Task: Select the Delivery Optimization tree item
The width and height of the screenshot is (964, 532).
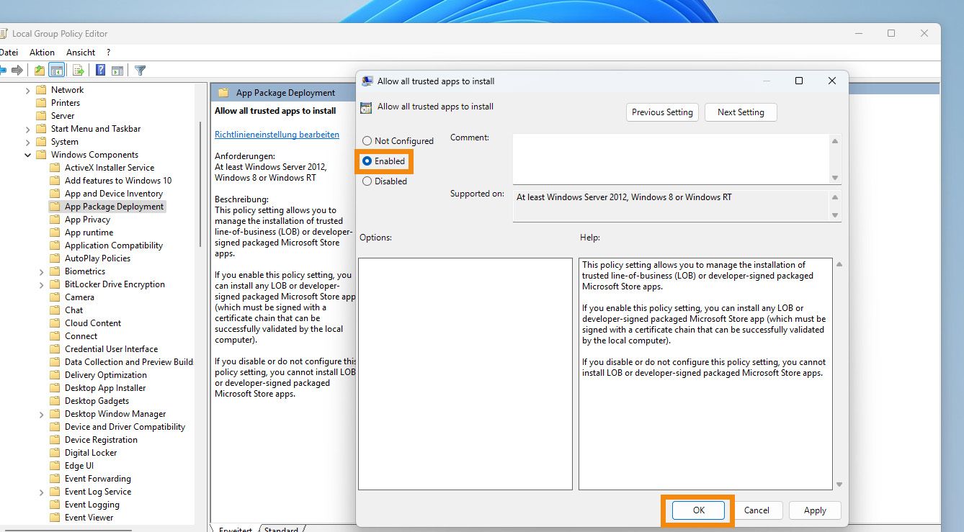Action: click(x=105, y=375)
